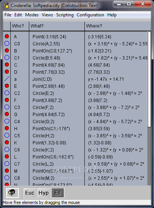
Task: Click the red point icon for row F
Action: [x=7, y=100]
